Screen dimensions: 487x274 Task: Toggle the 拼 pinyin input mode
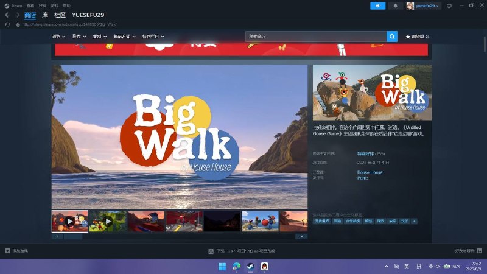pos(419,267)
